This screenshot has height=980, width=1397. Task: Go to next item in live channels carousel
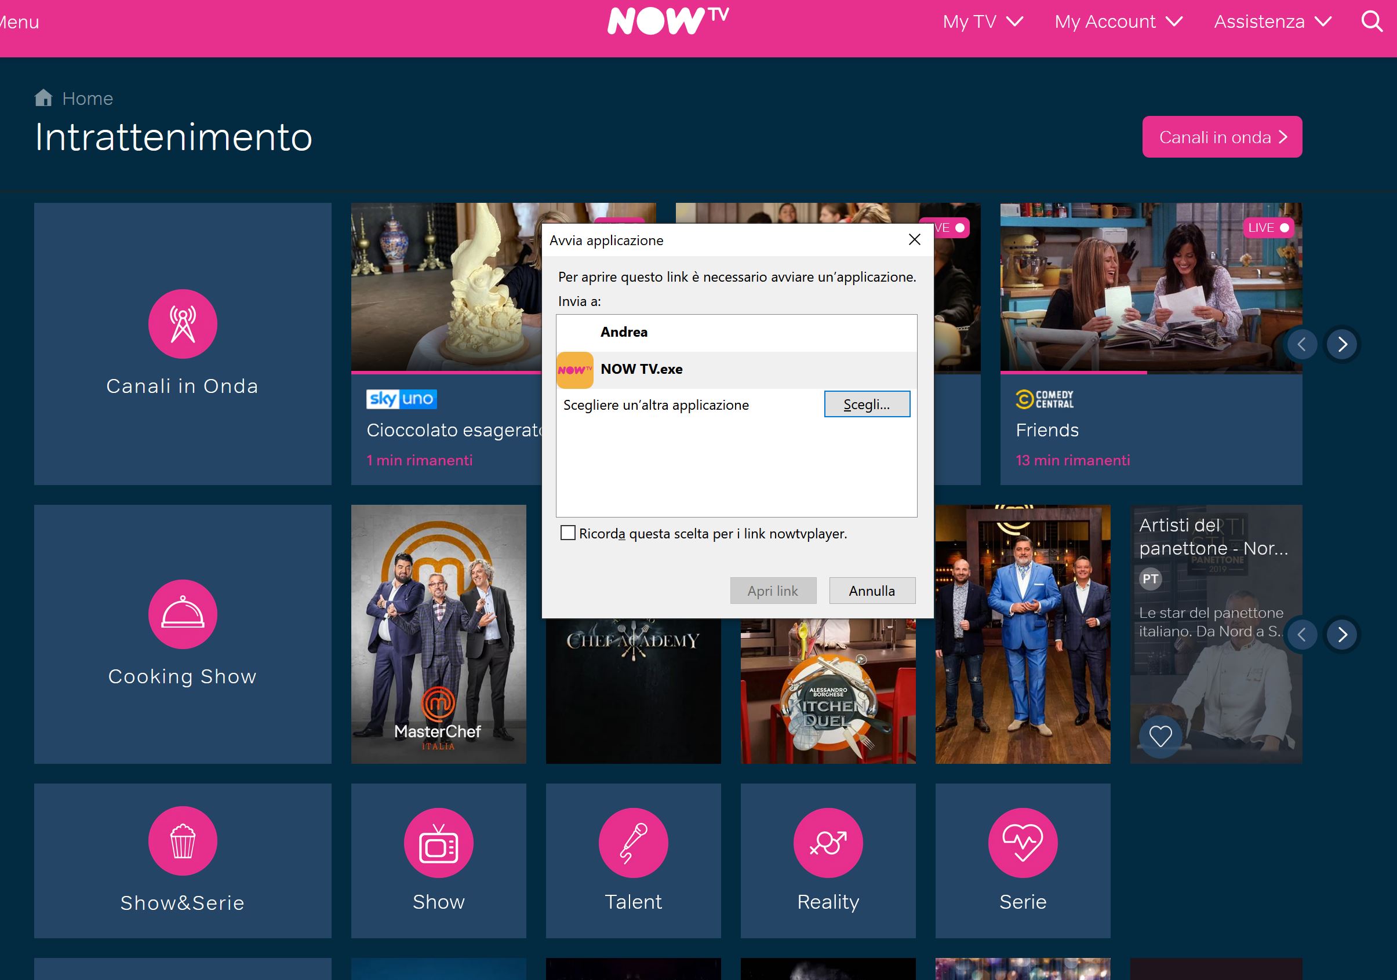[1343, 344]
